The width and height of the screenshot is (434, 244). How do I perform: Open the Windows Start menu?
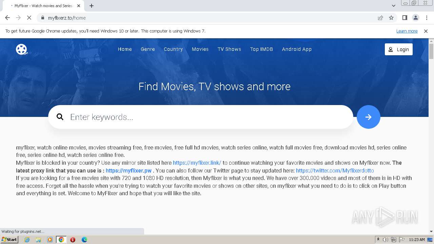point(9,240)
